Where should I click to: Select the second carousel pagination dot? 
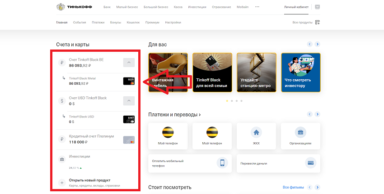pyautogui.click(x=231, y=101)
